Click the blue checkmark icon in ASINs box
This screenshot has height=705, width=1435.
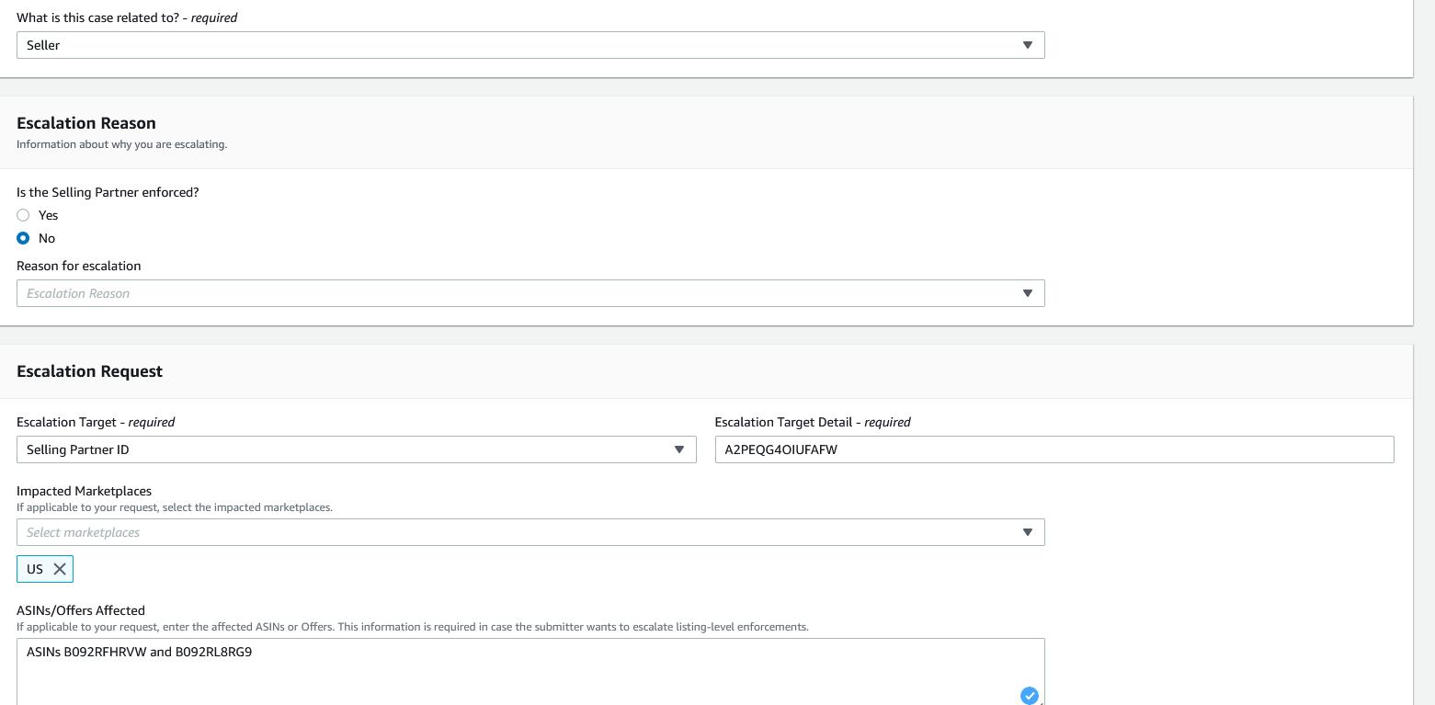pos(1030,695)
